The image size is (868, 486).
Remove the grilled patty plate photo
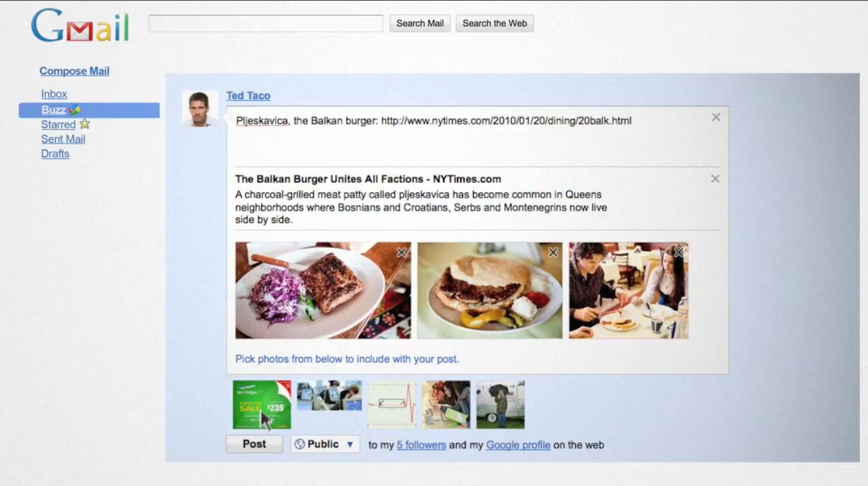coord(401,253)
